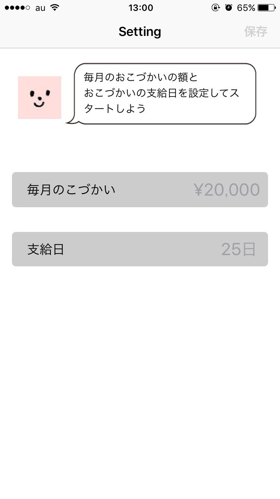Edit the ¥20,000 monthly amount value
The width and height of the screenshot is (280, 499).
click(227, 190)
